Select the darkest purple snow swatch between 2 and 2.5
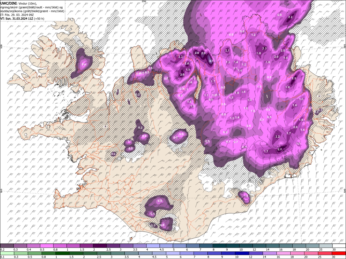Viewport: 346px width, 259px height. [99, 246]
